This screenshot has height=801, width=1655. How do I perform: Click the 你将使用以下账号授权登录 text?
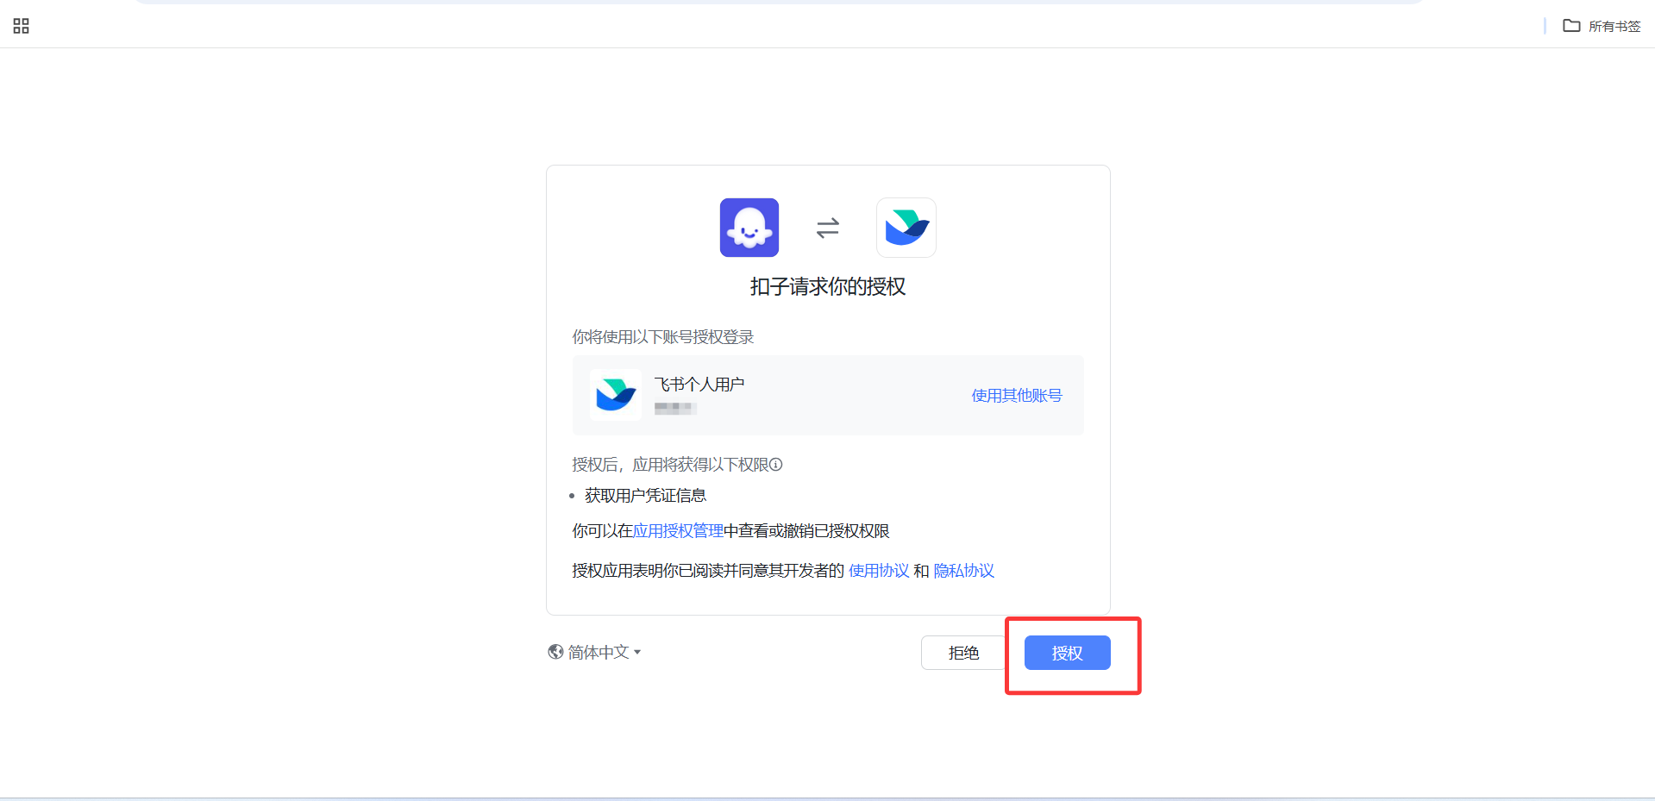(x=663, y=337)
